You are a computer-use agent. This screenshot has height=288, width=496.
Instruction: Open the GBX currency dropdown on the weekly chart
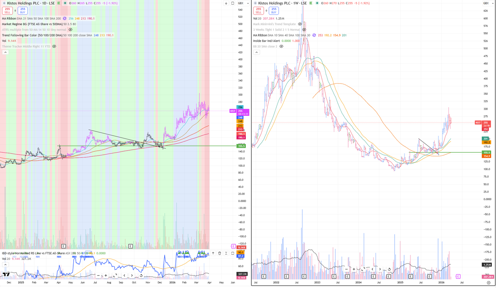click(488, 3)
